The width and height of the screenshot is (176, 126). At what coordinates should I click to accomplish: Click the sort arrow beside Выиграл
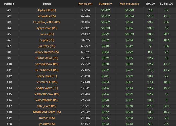click(111, 4)
